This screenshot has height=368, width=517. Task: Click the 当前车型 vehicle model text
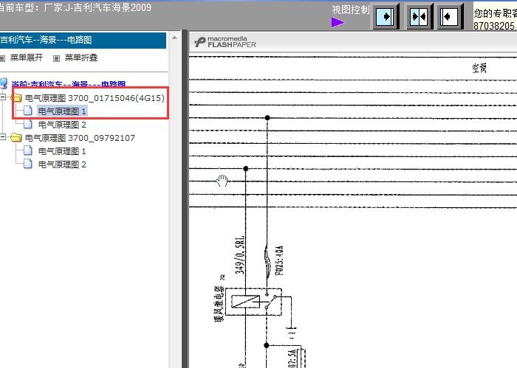75,7
